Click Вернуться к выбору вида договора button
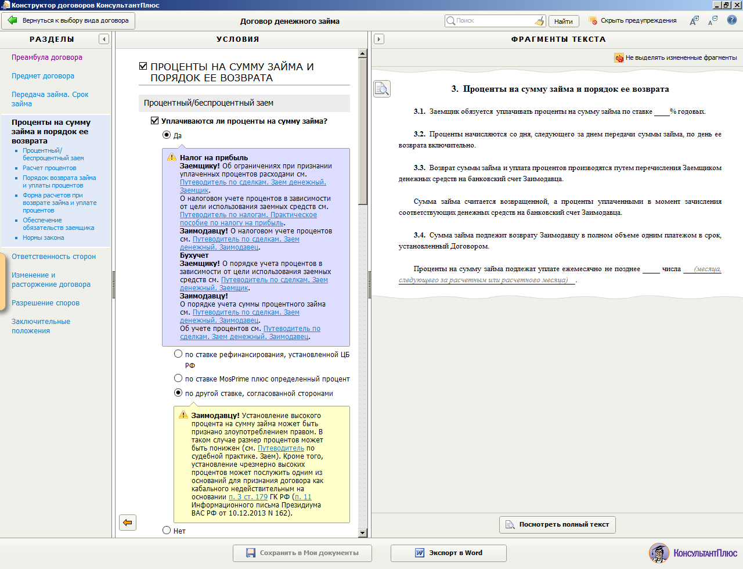This screenshot has height=569, width=743. pos(68,21)
